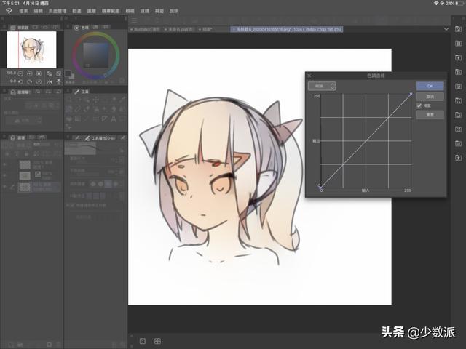Toggle the 預覽 preview checkbox

click(419, 105)
